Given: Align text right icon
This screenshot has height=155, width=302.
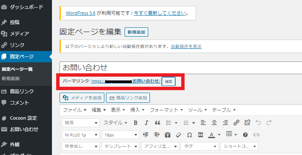Looking at the screenshot, I should (x=225, y=123).
